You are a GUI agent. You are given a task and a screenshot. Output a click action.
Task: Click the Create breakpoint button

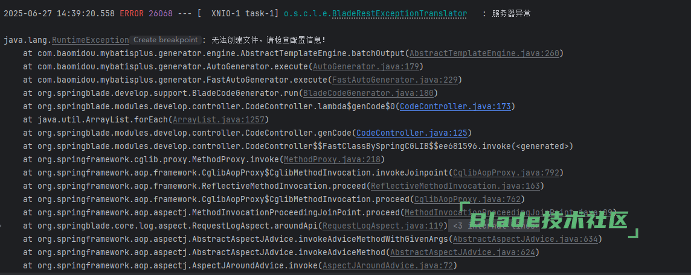tap(166, 40)
